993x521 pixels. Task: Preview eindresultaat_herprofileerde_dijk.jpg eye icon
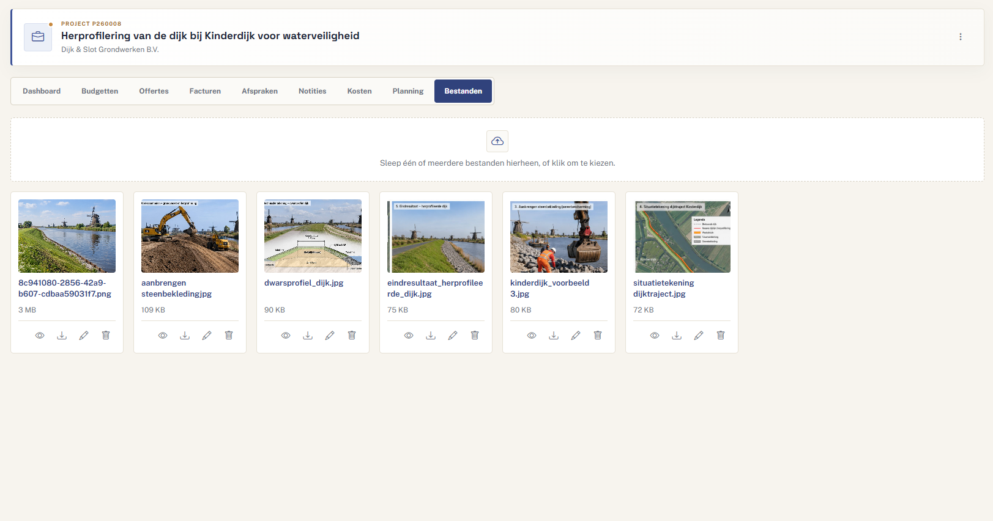[409, 335]
